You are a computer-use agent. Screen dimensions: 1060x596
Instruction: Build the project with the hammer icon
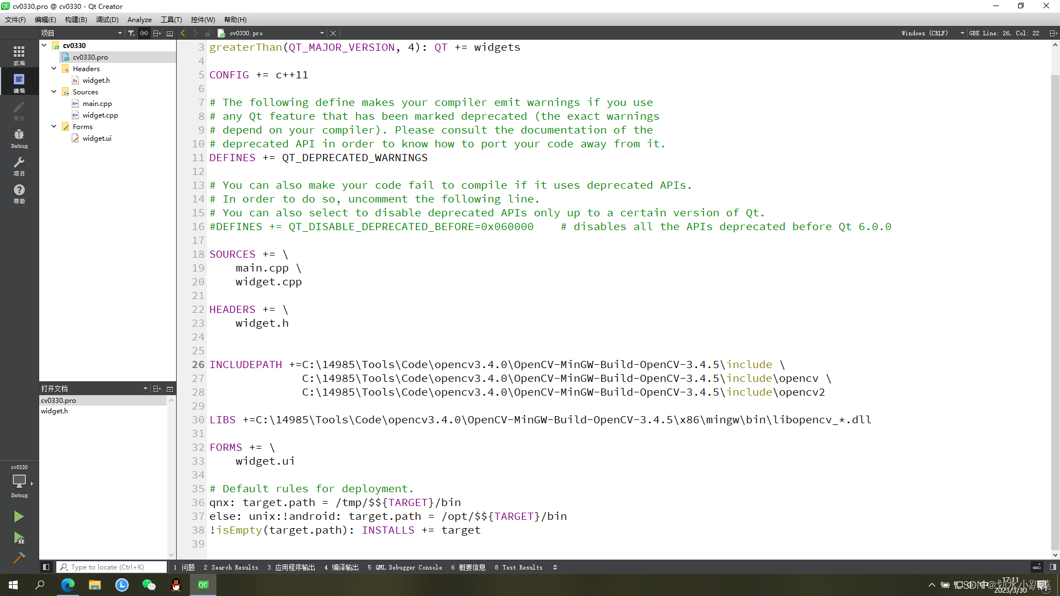pyautogui.click(x=19, y=558)
